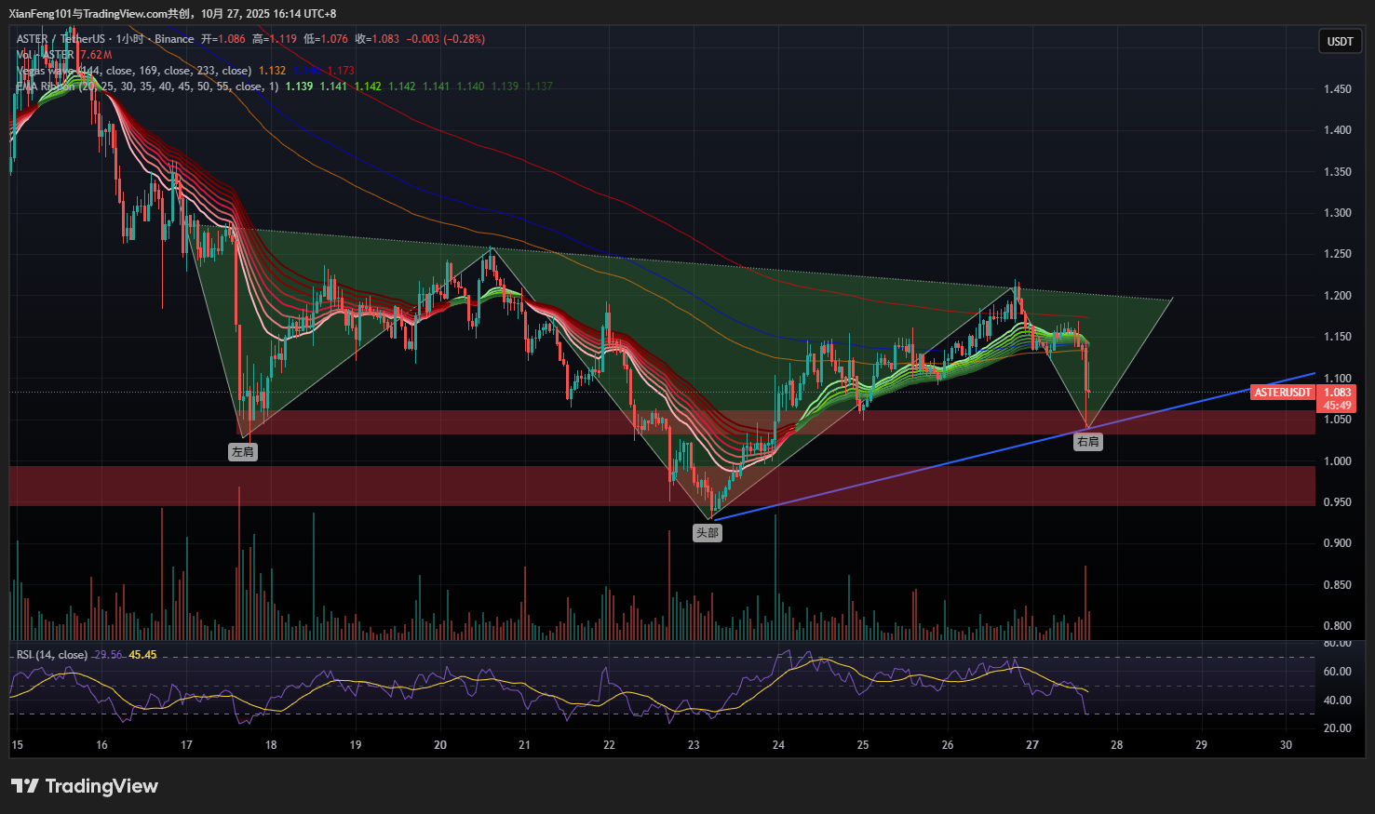Click the RSI value 45.45
This screenshot has height=814, width=1375.
pyautogui.click(x=142, y=655)
